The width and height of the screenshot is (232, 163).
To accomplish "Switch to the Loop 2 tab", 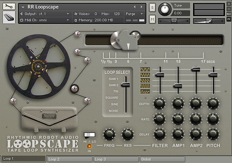I will click(x=69, y=159).
